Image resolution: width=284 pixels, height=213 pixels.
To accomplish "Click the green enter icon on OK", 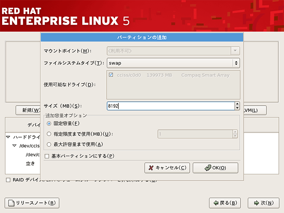I will pyautogui.click(x=208, y=168).
